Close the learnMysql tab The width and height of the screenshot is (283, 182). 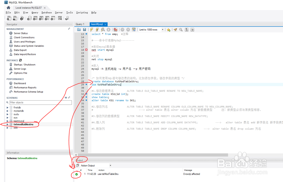[x=105, y=24]
